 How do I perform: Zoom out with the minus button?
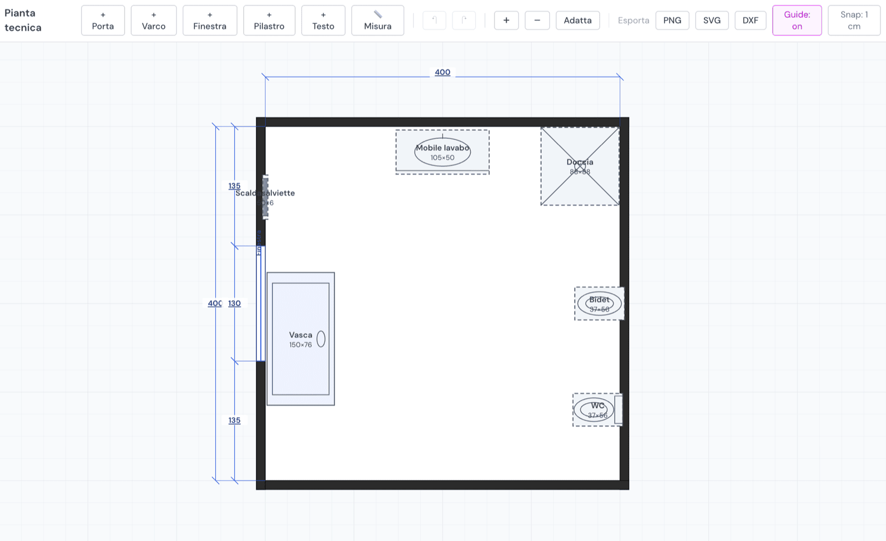point(537,20)
